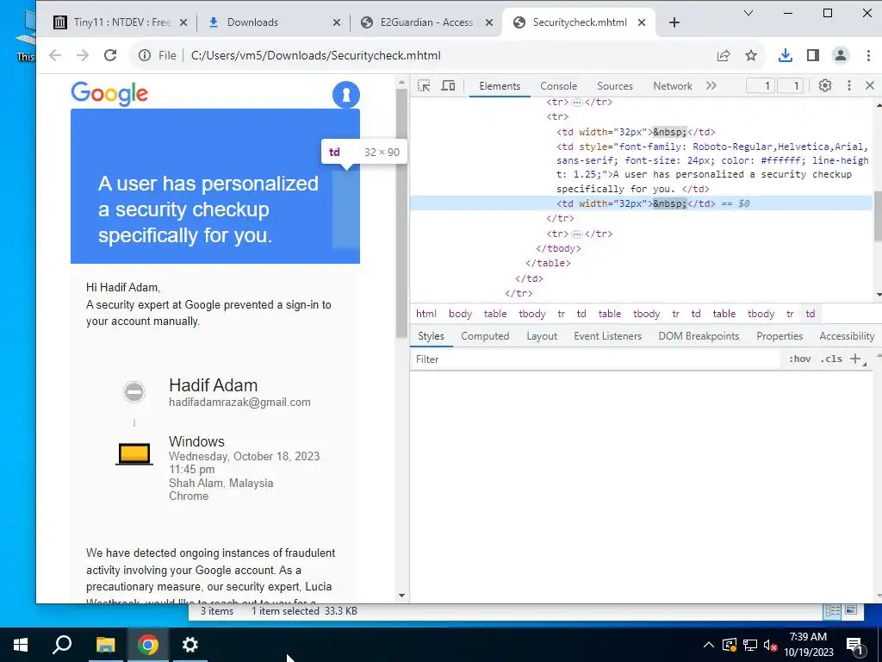Screen dimensions: 882x662
Task: Click the browser back arrow
Action: pos(54,55)
